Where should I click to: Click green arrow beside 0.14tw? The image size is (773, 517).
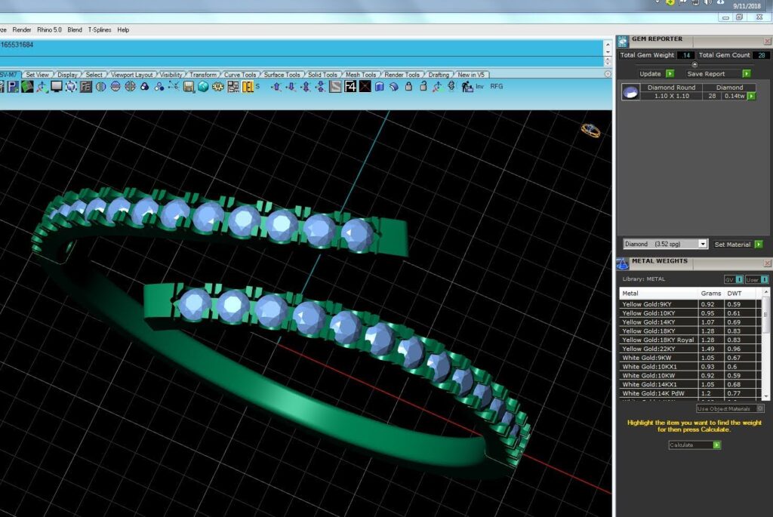pyautogui.click(x=751, y=96)
